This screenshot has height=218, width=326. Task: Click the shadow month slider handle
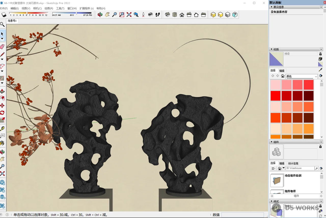pos(27,13)
